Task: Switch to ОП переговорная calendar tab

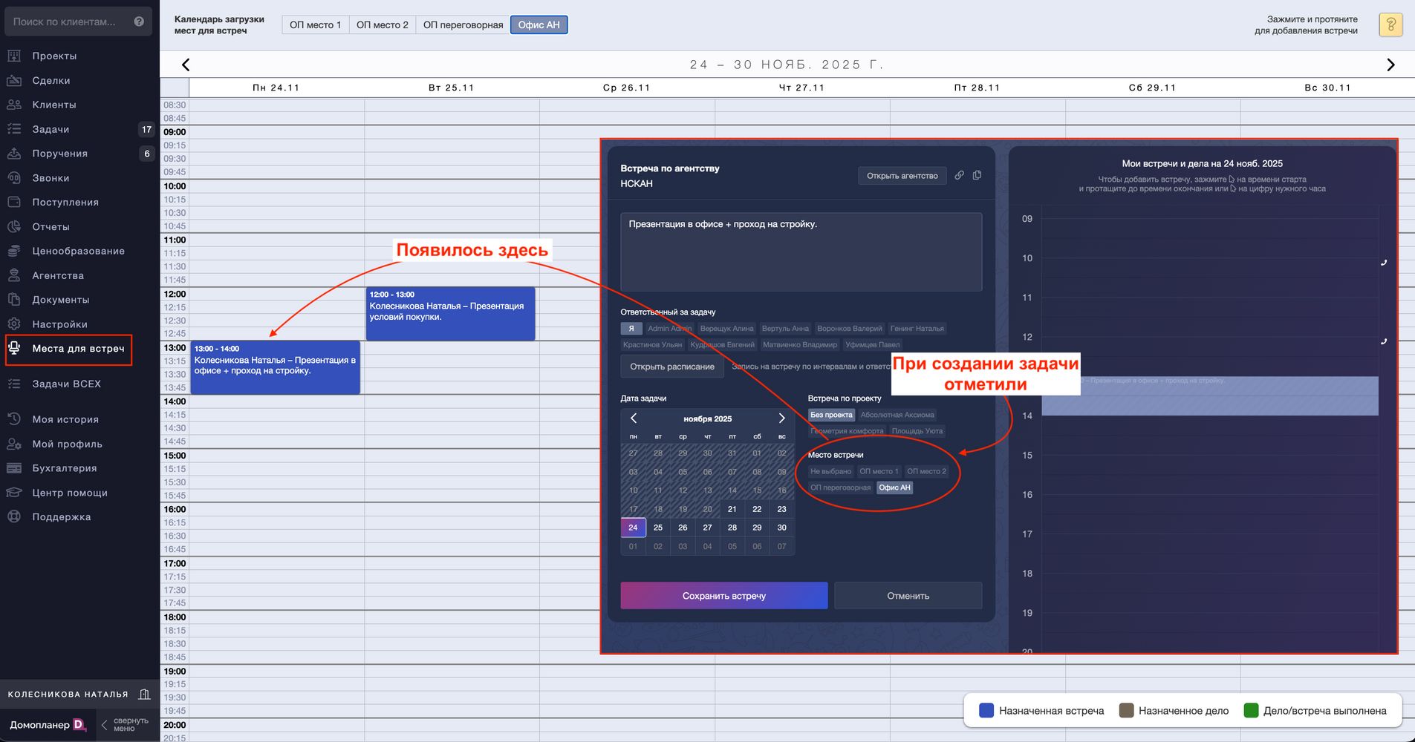Action: point(463,25)
